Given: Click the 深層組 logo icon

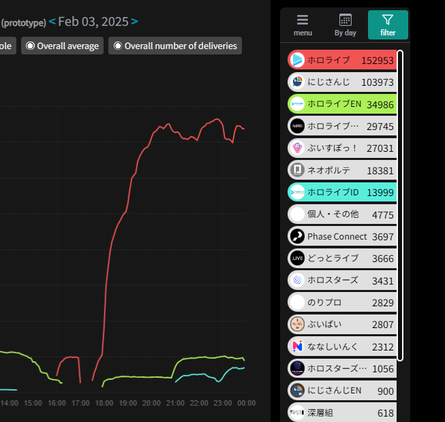Looking at the screenshot, I should point(297,412).
